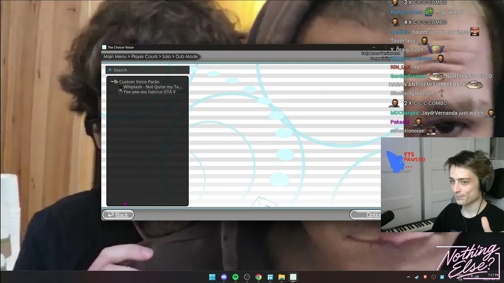Click the red circular system tray icon
The height and width of the screenshot is (283, 504).
click(434, 277)
